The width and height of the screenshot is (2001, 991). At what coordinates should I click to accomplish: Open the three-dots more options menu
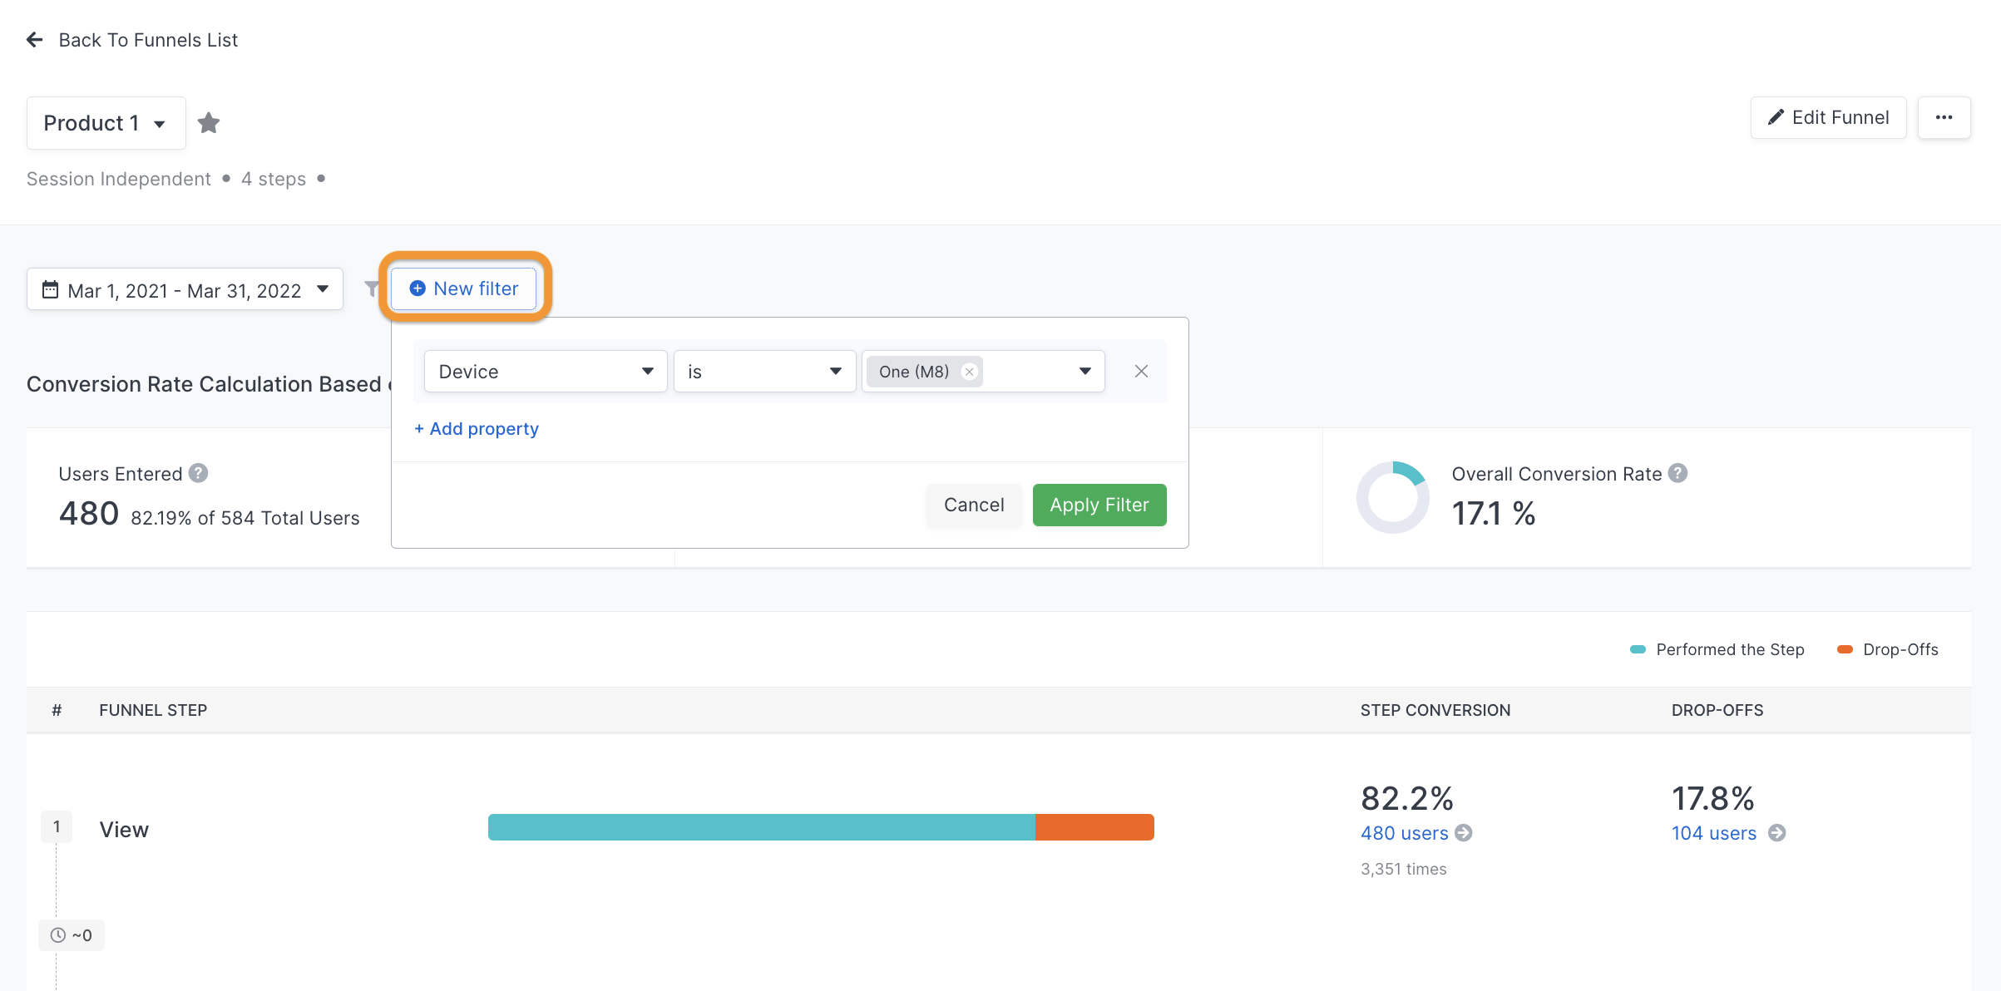tap(1944, 117)
